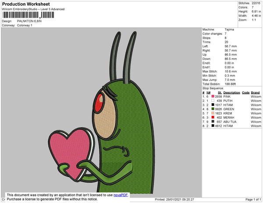The width and height of the screenshot is (263, 203).
Task: Click the GREEN color swatch
Action: (x=213, y=109)
